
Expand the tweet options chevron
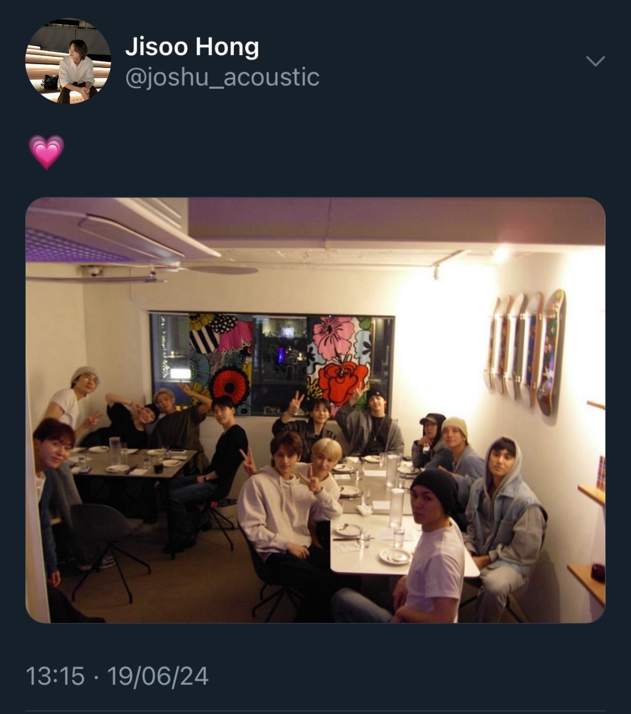[x=595, y=61]
